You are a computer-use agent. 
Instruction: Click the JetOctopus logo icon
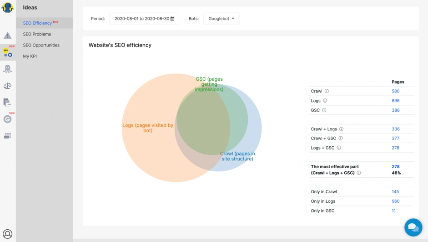click(x=8, y=7)
